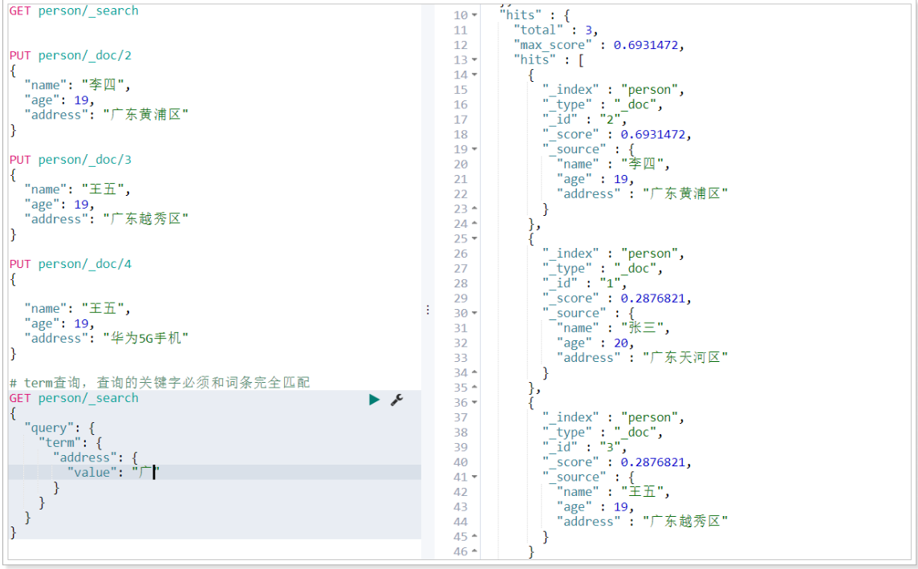Fold the "_source" block at line 41
The image size is (918, 569).
coord(474,477)
